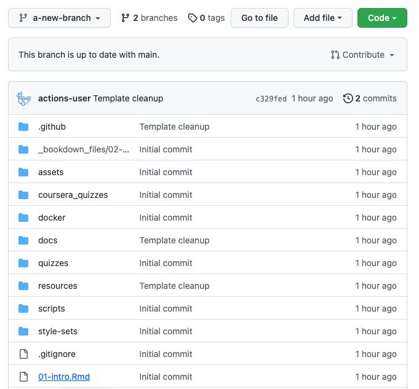This screenshot has height=389, width=419.
Task: Click the folder icon for resources
Action: (x=23, y=286)
